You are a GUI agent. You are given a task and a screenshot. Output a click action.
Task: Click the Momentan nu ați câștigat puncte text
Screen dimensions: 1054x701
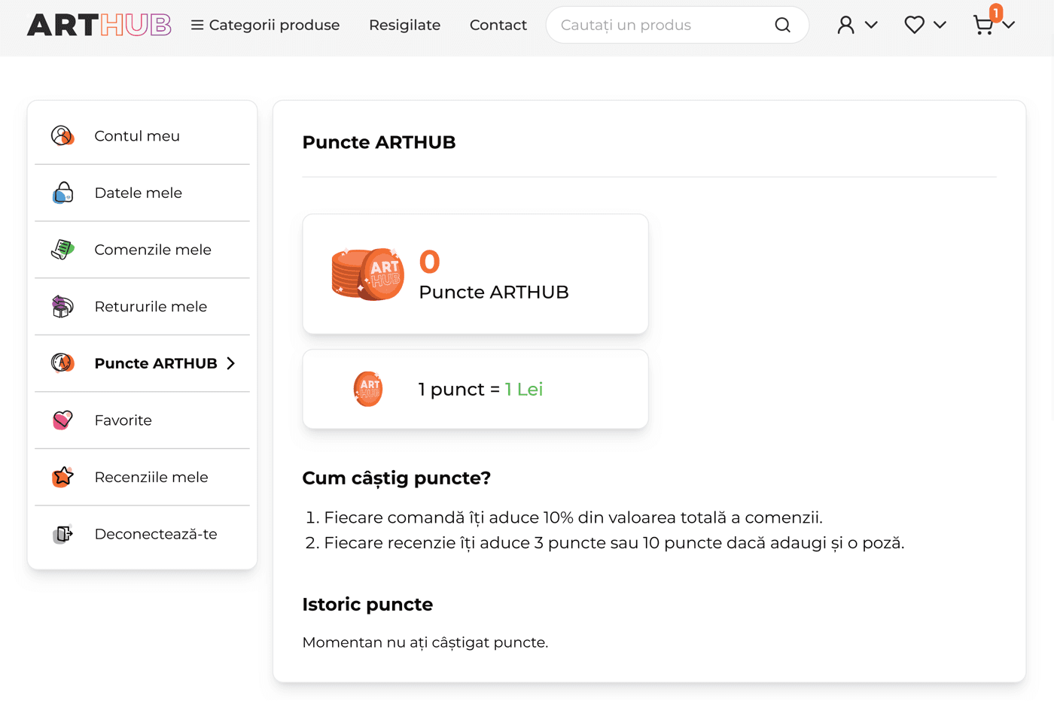coord(425,642)
